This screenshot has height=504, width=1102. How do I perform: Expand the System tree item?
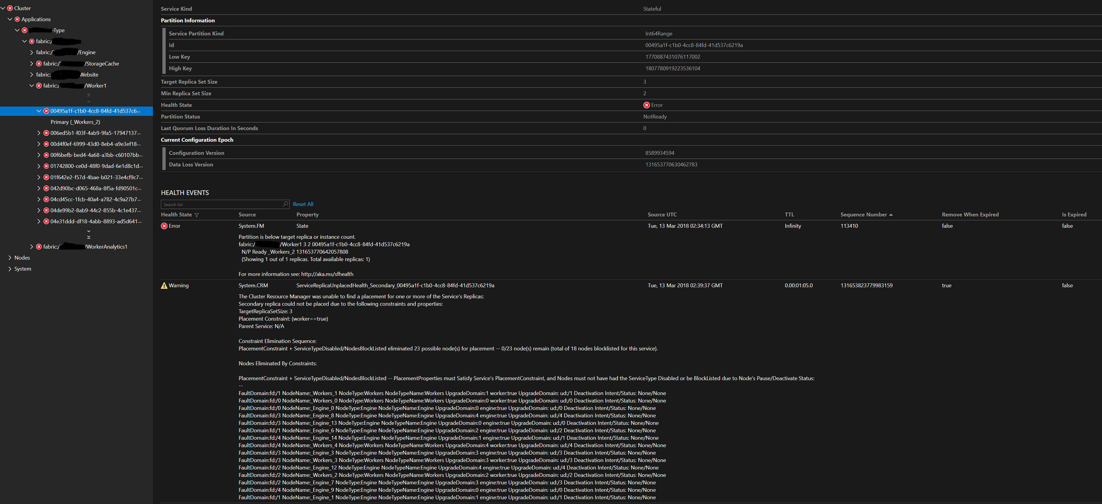[x=10, y=269]
